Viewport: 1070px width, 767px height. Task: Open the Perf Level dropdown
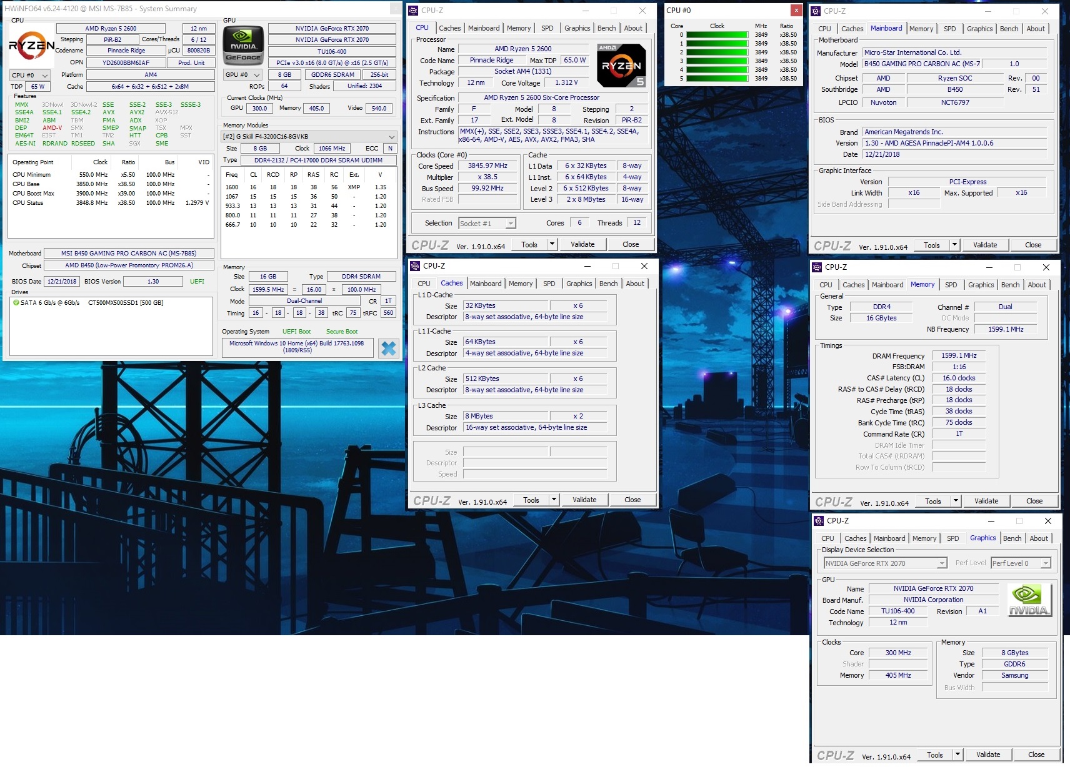pos(1021,563)
